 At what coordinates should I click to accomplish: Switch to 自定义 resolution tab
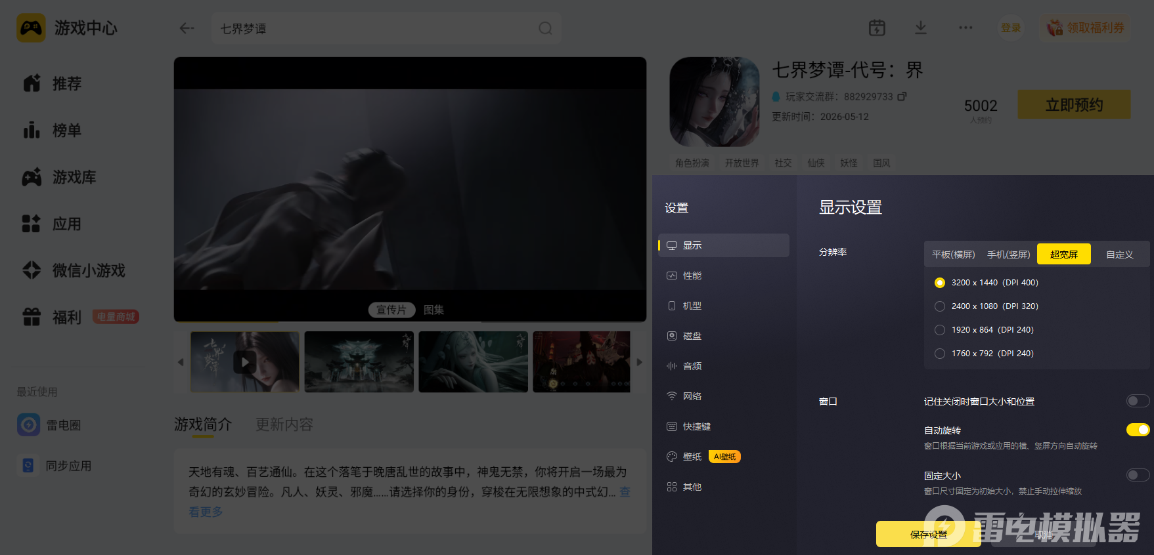(1120, 255)
